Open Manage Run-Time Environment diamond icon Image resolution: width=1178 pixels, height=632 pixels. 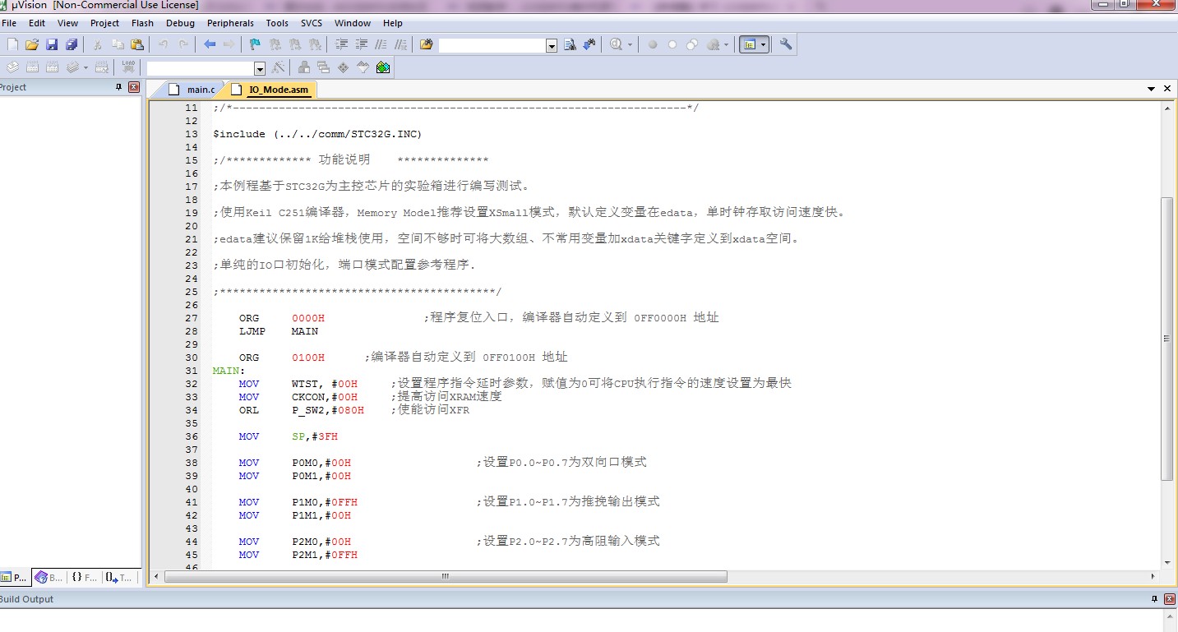pos(343,67)
